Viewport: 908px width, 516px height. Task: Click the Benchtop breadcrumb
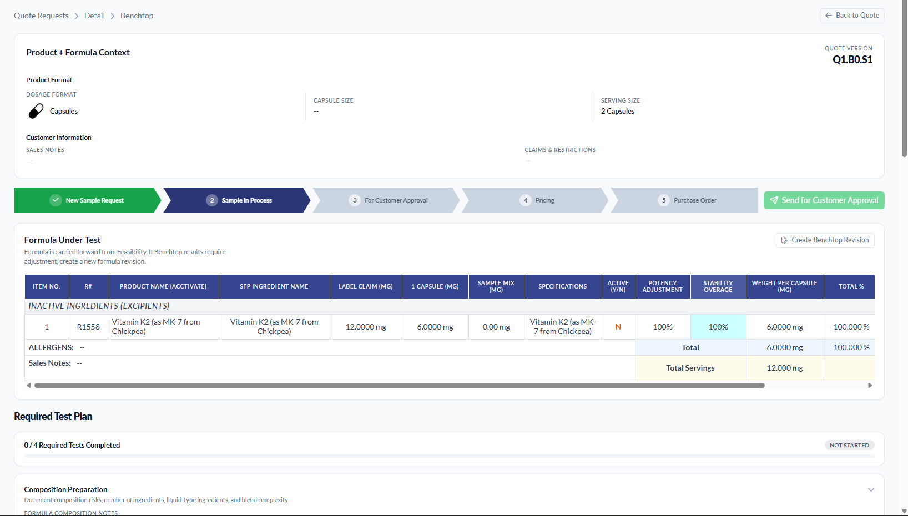(137, 16)
